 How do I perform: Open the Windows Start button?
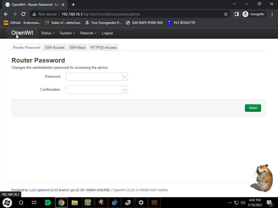[7, 203]
